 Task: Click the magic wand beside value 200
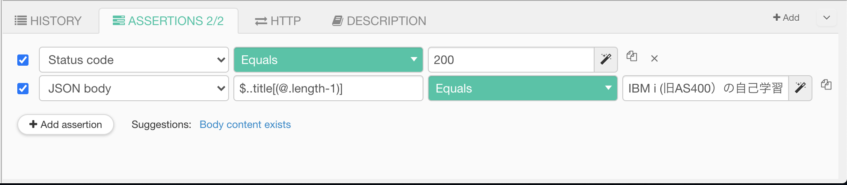(x=606, y=60)
